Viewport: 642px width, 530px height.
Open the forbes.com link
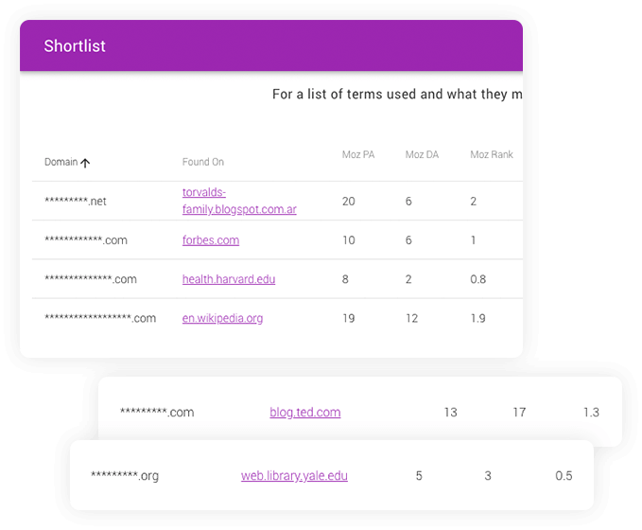[211, 240]
